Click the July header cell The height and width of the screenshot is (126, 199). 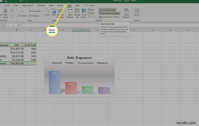[x=17, y=45]
